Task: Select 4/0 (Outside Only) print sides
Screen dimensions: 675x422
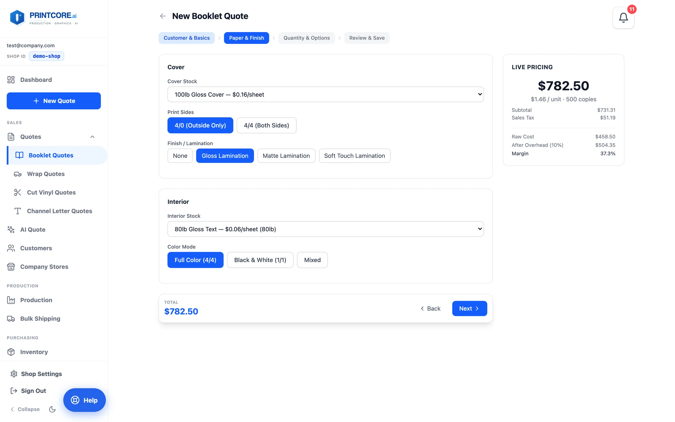Action: [x=200, y=125]
